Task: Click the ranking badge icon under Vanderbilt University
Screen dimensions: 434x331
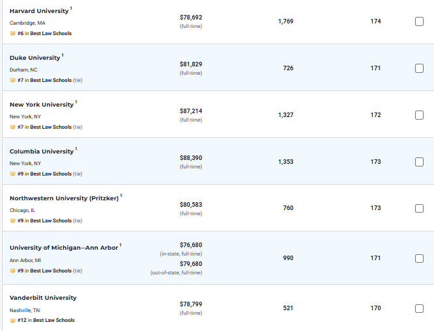Action: click(12, 320)
